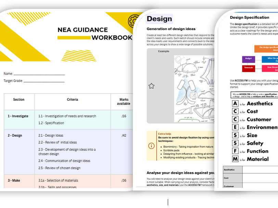Image resolution: width=278 pixels, height=208 pixels.
Task: Select the 'M is for Material' letter icon
Action: click(234, 158)
